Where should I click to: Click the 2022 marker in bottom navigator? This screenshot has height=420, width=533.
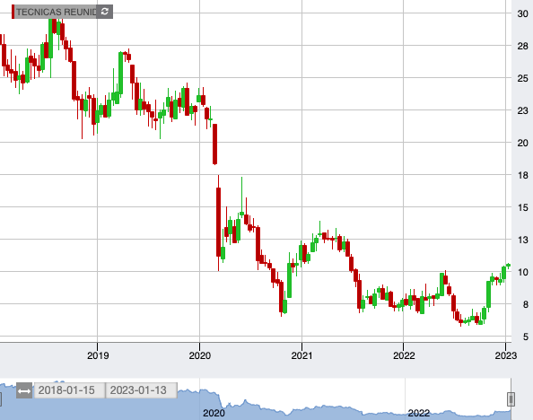(419, 413)
